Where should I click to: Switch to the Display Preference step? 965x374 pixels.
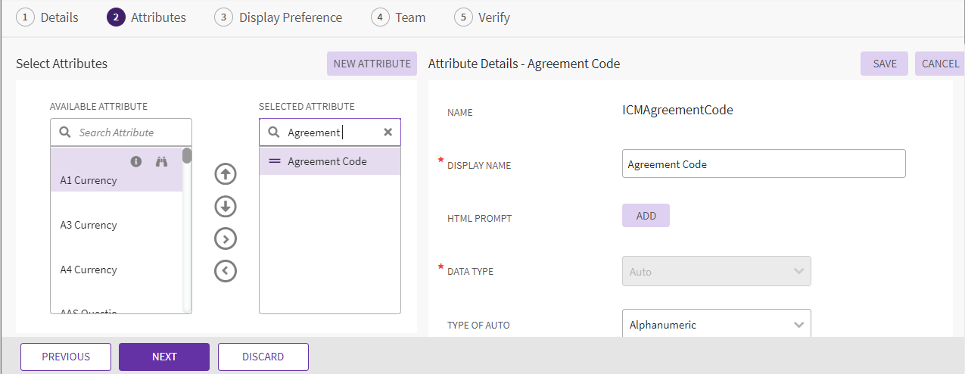[279, 17]
